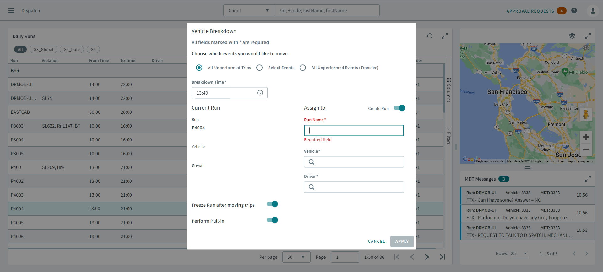Open Approval Requests

tap(530, 11)
